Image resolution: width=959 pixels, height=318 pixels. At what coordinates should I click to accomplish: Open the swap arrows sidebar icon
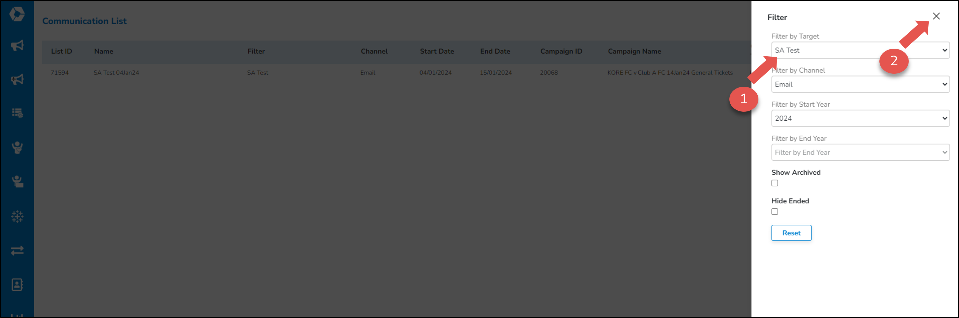click(17, 251)
